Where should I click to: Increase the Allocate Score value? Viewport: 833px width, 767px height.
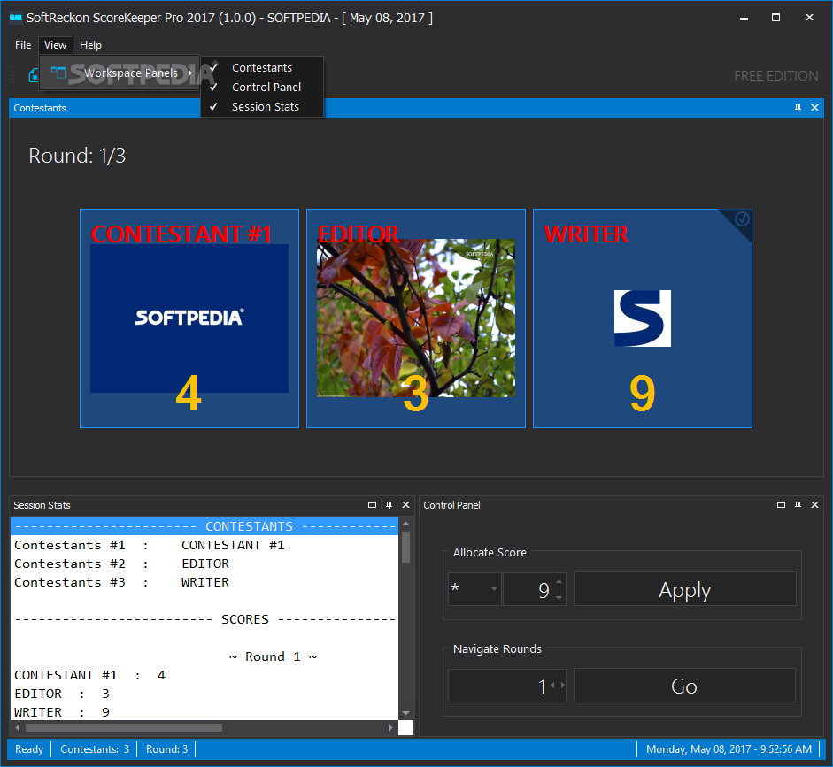tap(559, 582)
